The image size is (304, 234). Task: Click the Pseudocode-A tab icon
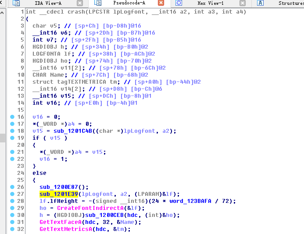(x=98, y=3)
